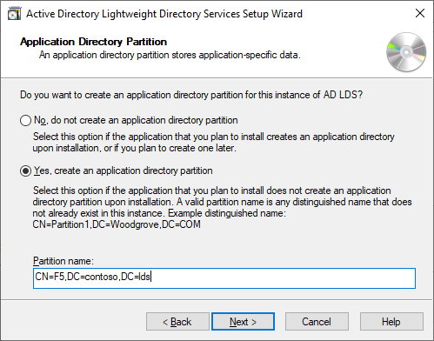Select the 'No' radio button circle

(x=25, y=120)
